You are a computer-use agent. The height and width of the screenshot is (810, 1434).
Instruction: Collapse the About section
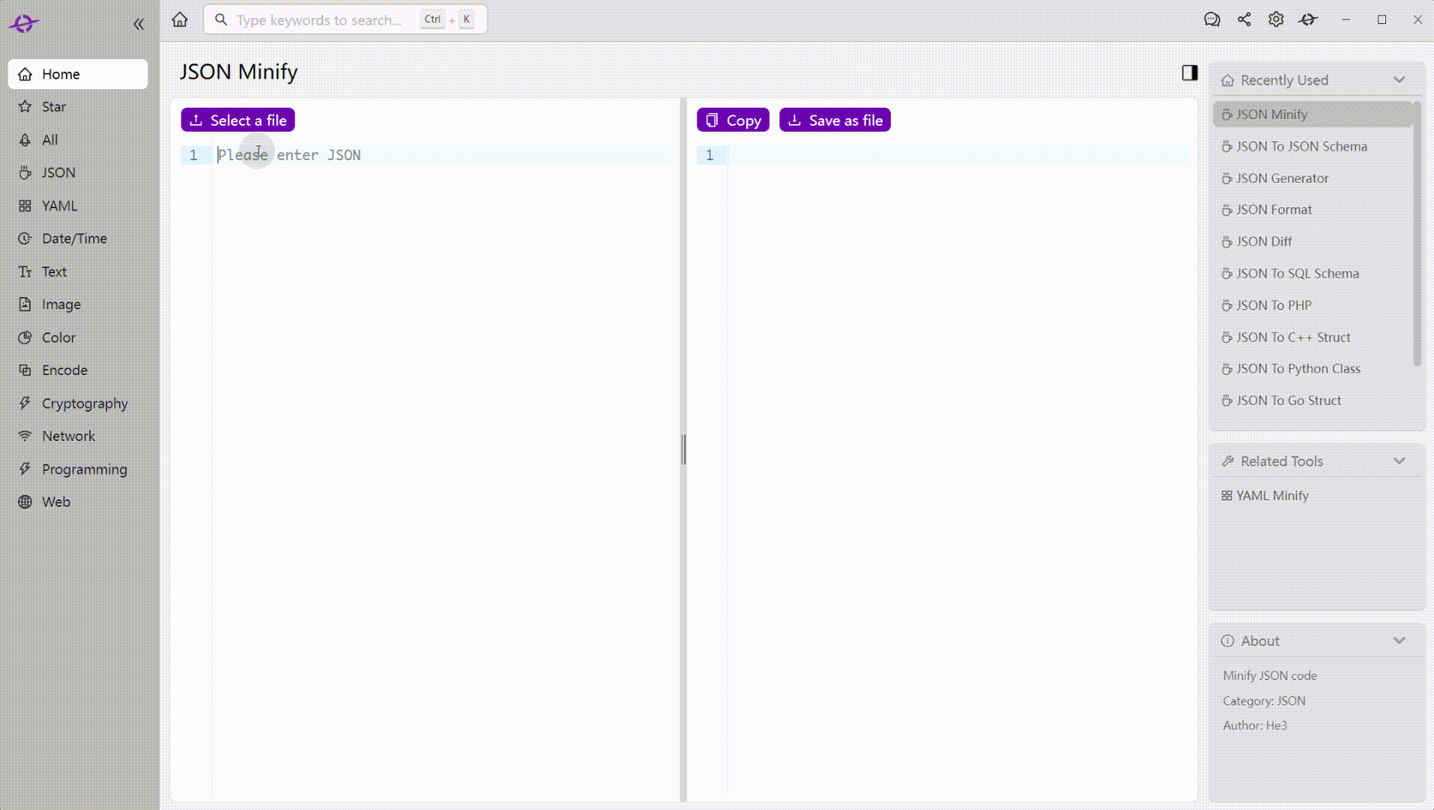click(x=1399, y=641)
